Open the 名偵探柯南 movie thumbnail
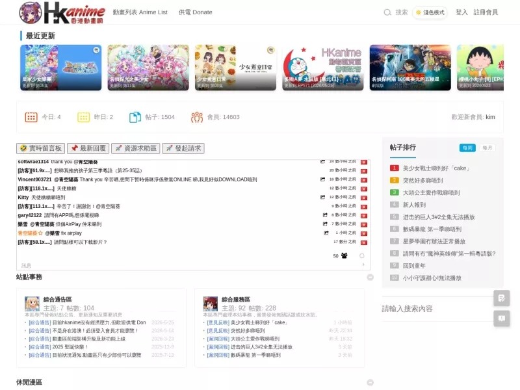This screenshot has width=520, height=390. pyautogui.click(x=410, y=68)
